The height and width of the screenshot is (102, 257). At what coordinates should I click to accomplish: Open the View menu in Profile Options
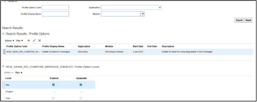pyautogui.click(x=19, y=41)
